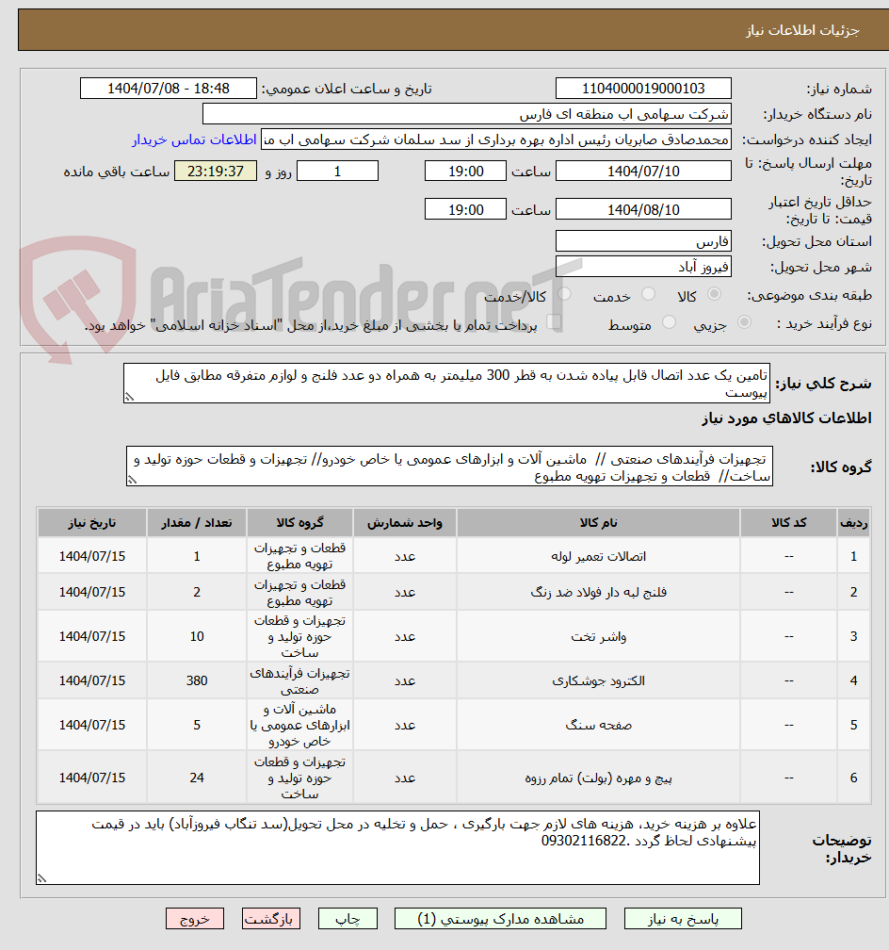This screenshot has height=950, width=889.
Task: Open the 19:00 deadline hour selector
Action: point(468,171)
